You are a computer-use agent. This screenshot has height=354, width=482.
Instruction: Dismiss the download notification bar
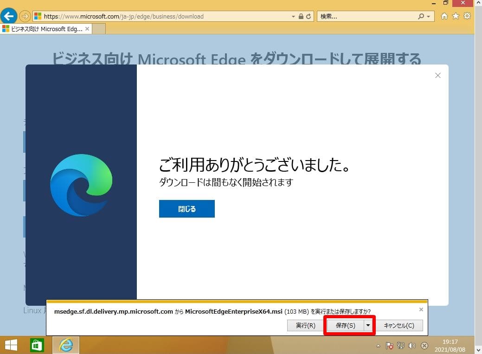(421, 309)
